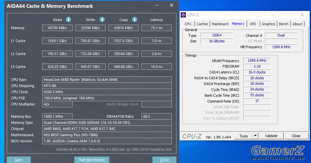311x163 pixels.
Task: Click the L3 Cache Read value 524.35 GB/s
Action: click(x=57, y=67)
